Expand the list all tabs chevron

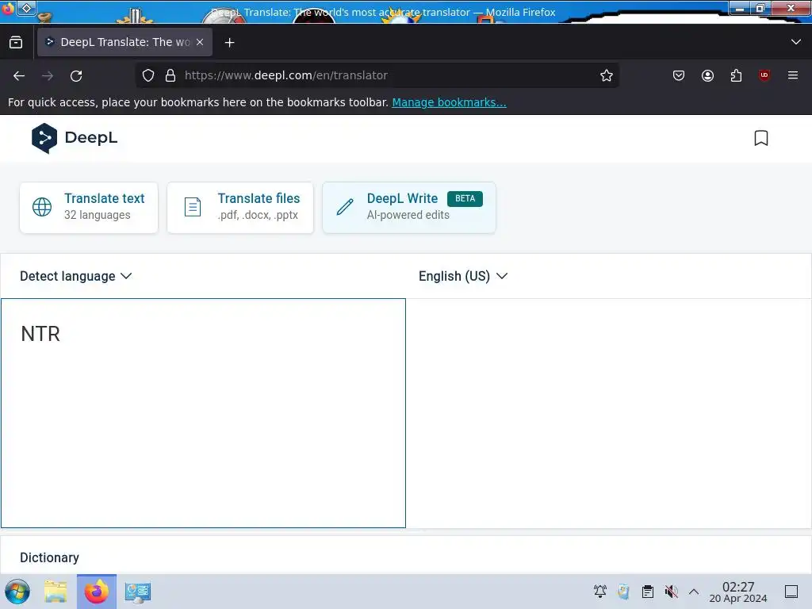click(x=796, y=42)
